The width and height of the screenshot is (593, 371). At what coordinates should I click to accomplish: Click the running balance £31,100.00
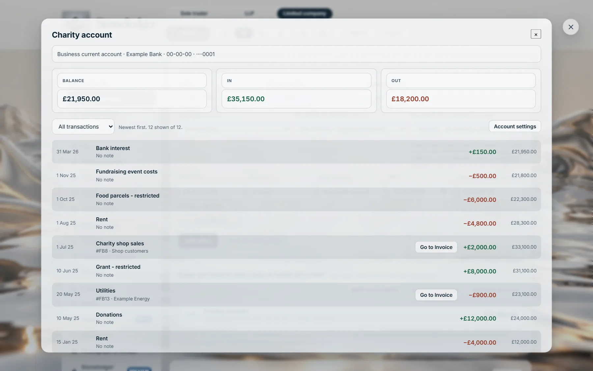524,271
